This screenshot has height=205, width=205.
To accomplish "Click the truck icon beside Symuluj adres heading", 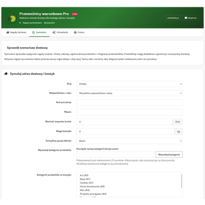I will pyautogui.click(x=6, y=74).
